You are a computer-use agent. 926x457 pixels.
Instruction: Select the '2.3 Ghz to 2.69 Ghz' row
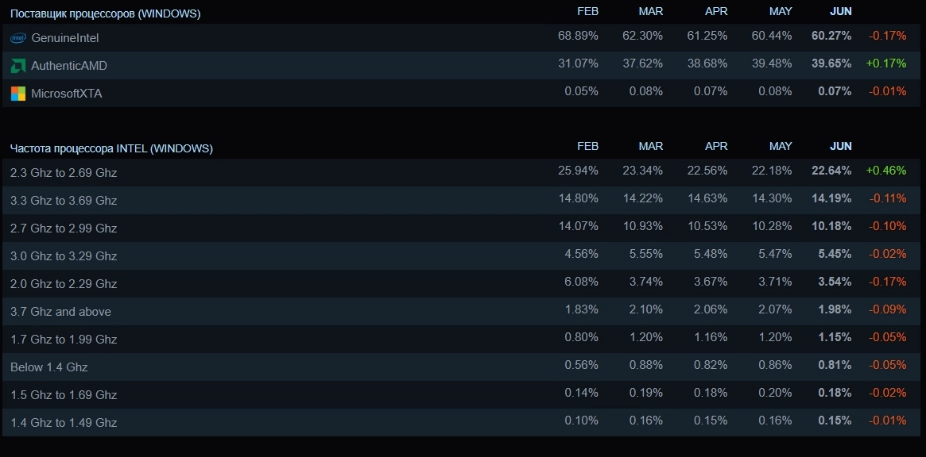click(64, 173)
